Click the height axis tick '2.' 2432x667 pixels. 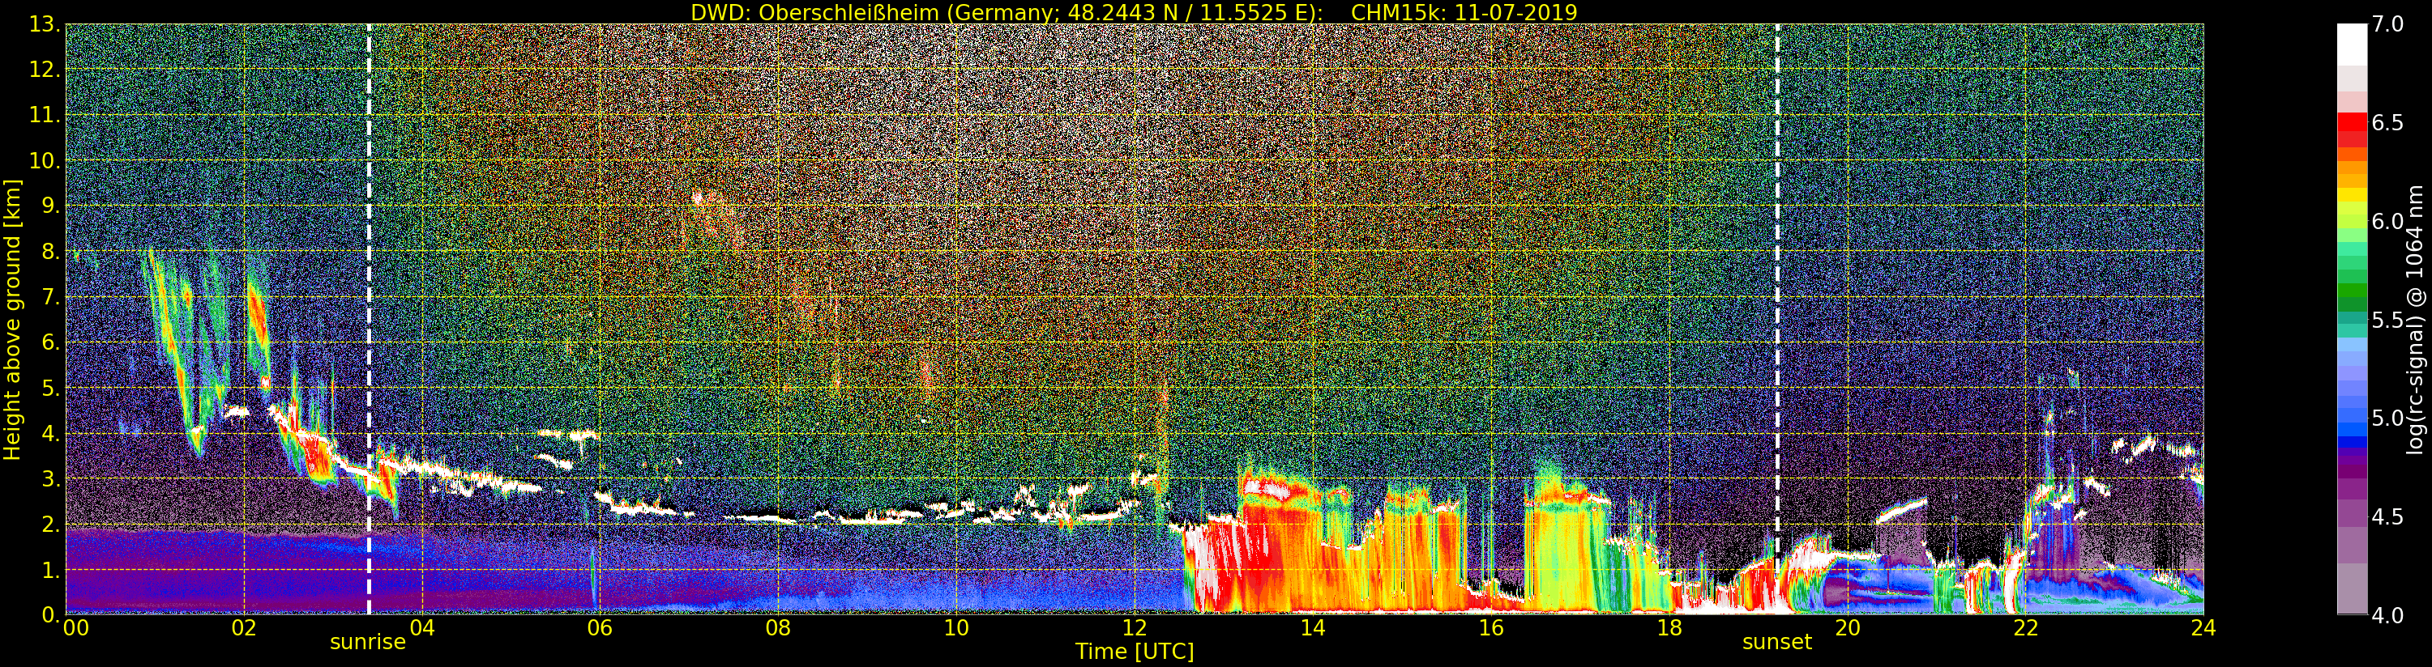(x=50, y=524)
